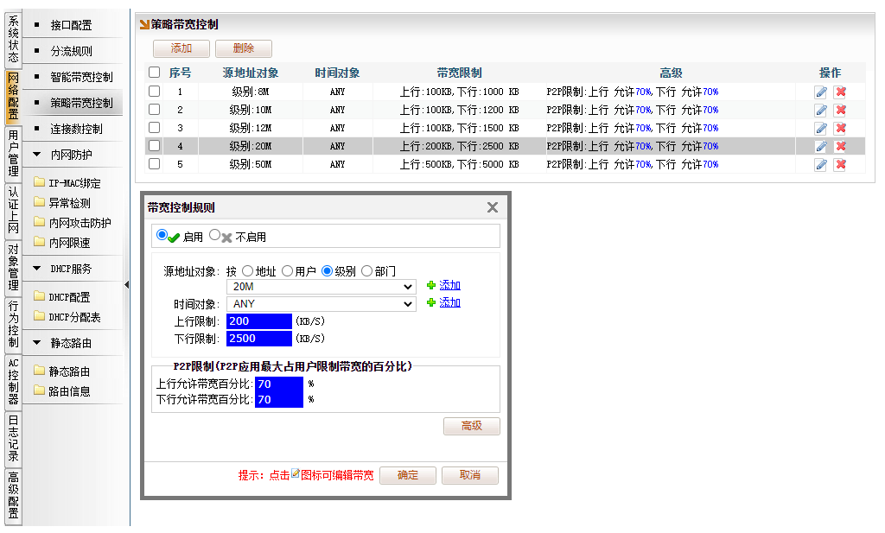Screen dimensions: 885x533
Task: Open the 时间对象 ANY dropdown
Action: click(x=321, y=304)
